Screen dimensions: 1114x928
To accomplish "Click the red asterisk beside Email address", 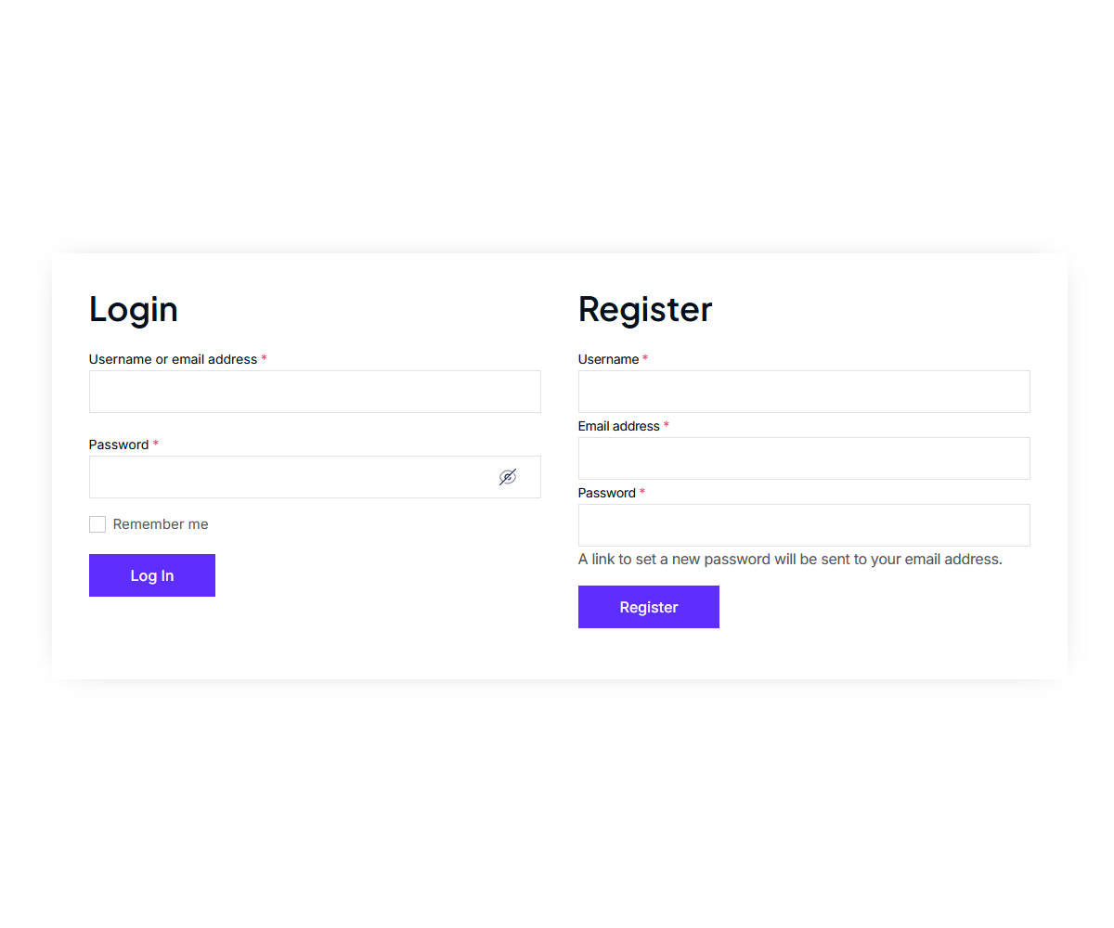I will pyautogui.click(x=666, y=425).
